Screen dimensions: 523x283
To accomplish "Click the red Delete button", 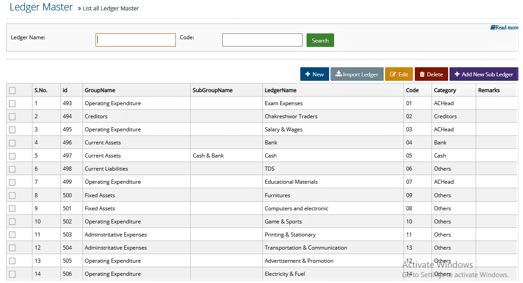I will [431, 74].
